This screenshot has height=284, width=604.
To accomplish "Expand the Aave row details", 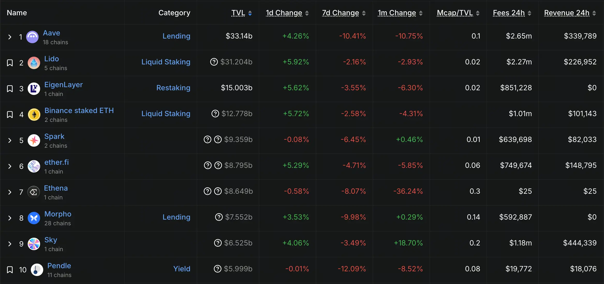I will [x=10, y=37].
